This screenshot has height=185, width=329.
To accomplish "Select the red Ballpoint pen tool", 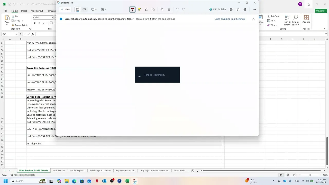I will click(132, 10).
